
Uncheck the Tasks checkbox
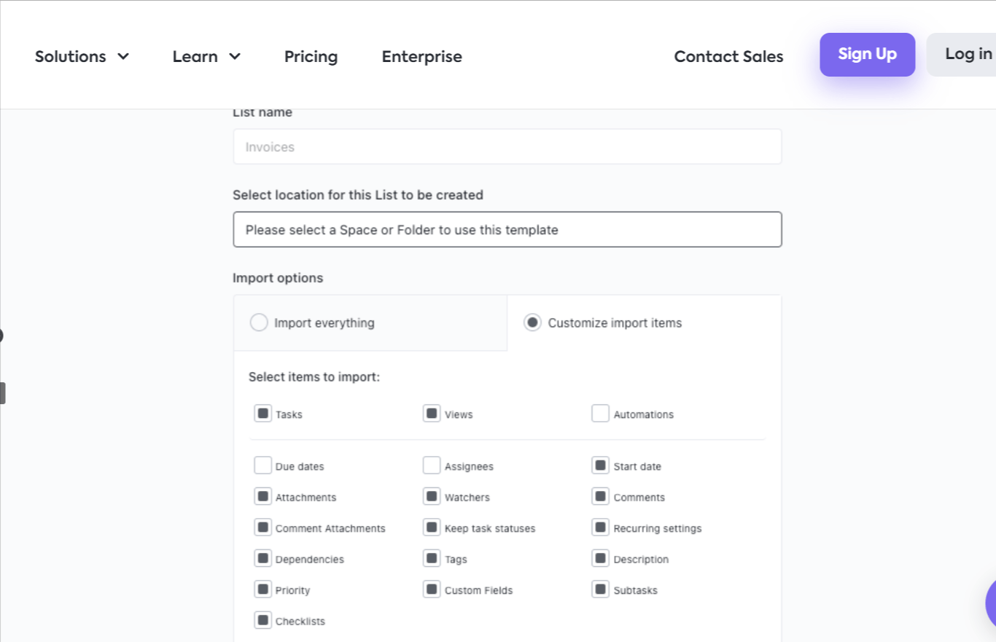click(262, 414)
